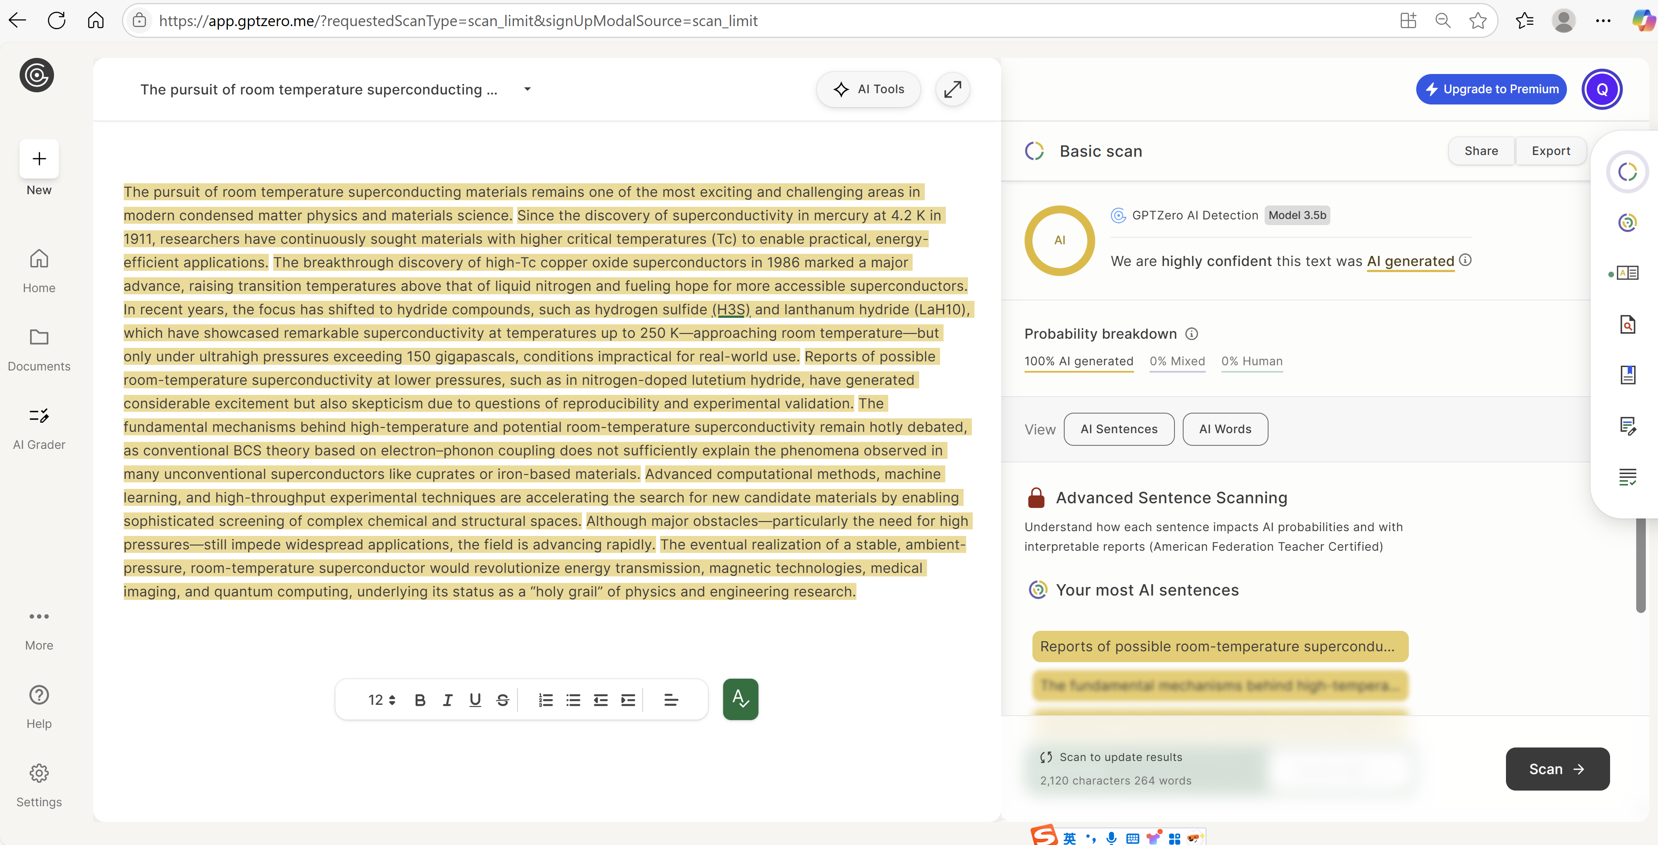Toggle bold formatting
1658x845 pixels.
[420, 700]
